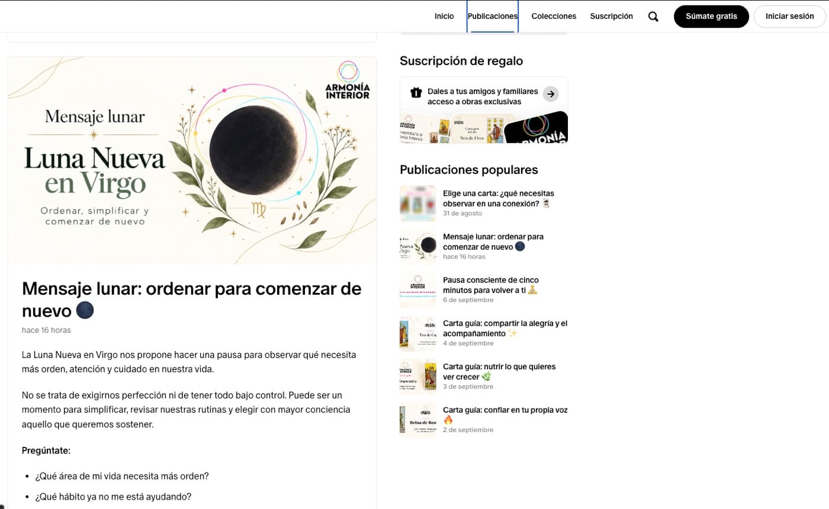Click thumbnail for 'Elige una carta' post
The image size is (829, 509).
(418, 203)
